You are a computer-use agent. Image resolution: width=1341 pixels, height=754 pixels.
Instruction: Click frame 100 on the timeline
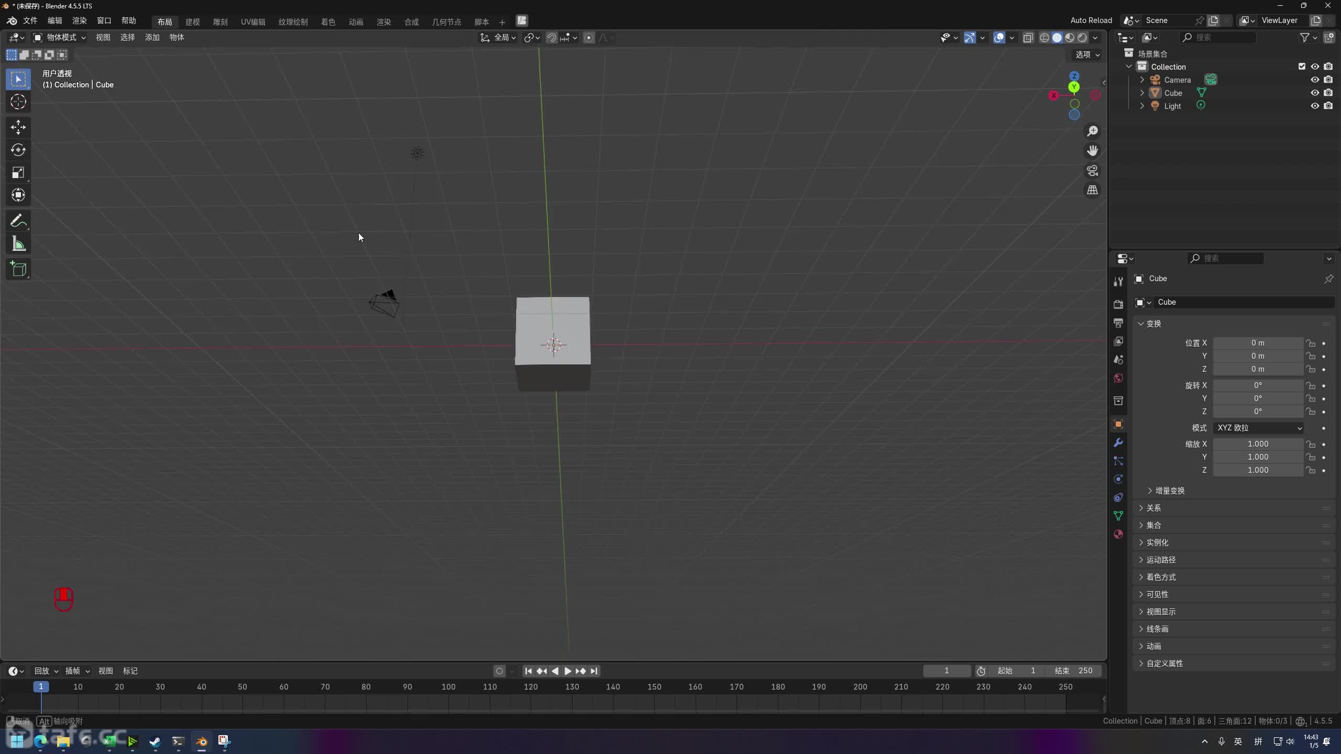point(448,686)
